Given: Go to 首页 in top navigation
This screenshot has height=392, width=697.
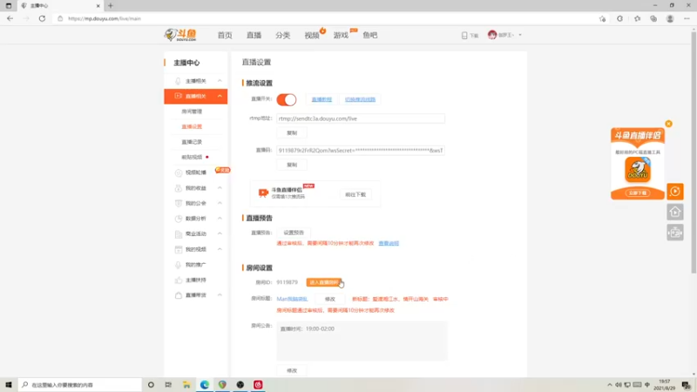Looking at the screenshot, I should [225, 35].
